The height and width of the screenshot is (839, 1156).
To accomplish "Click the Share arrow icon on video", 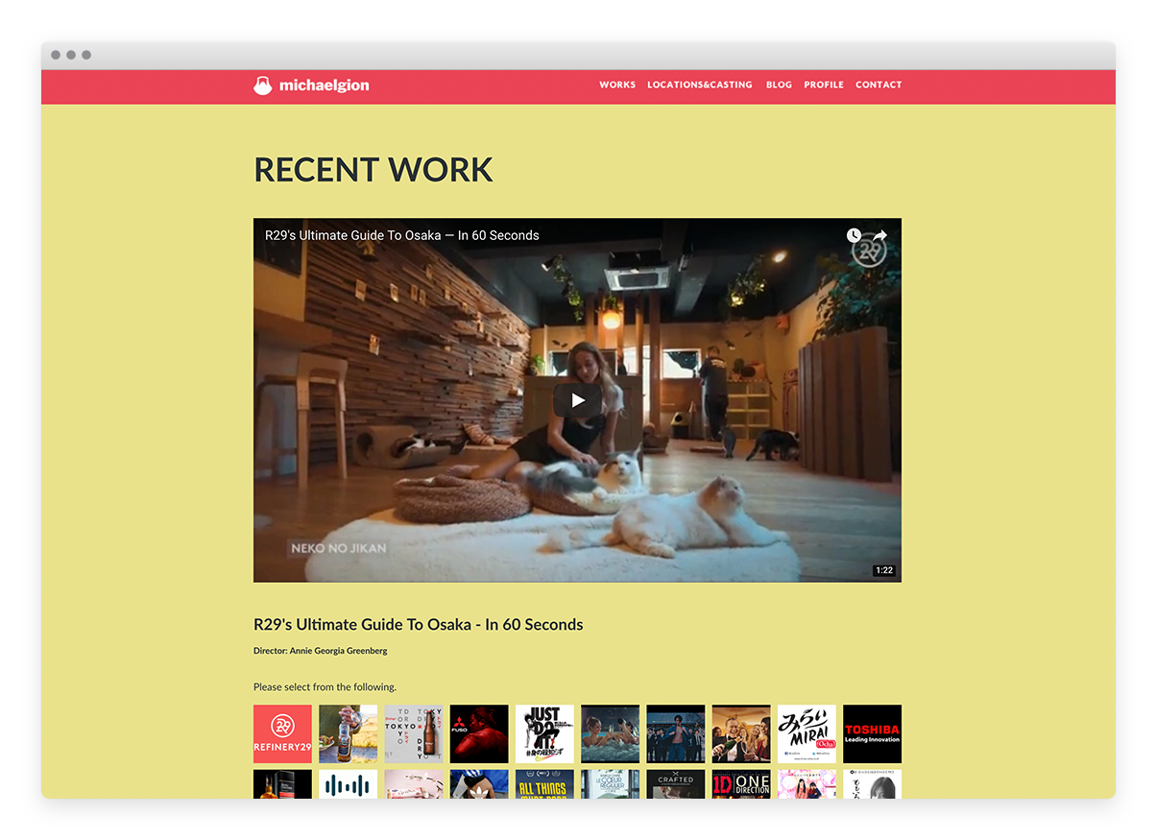I will tap(879, 235).
